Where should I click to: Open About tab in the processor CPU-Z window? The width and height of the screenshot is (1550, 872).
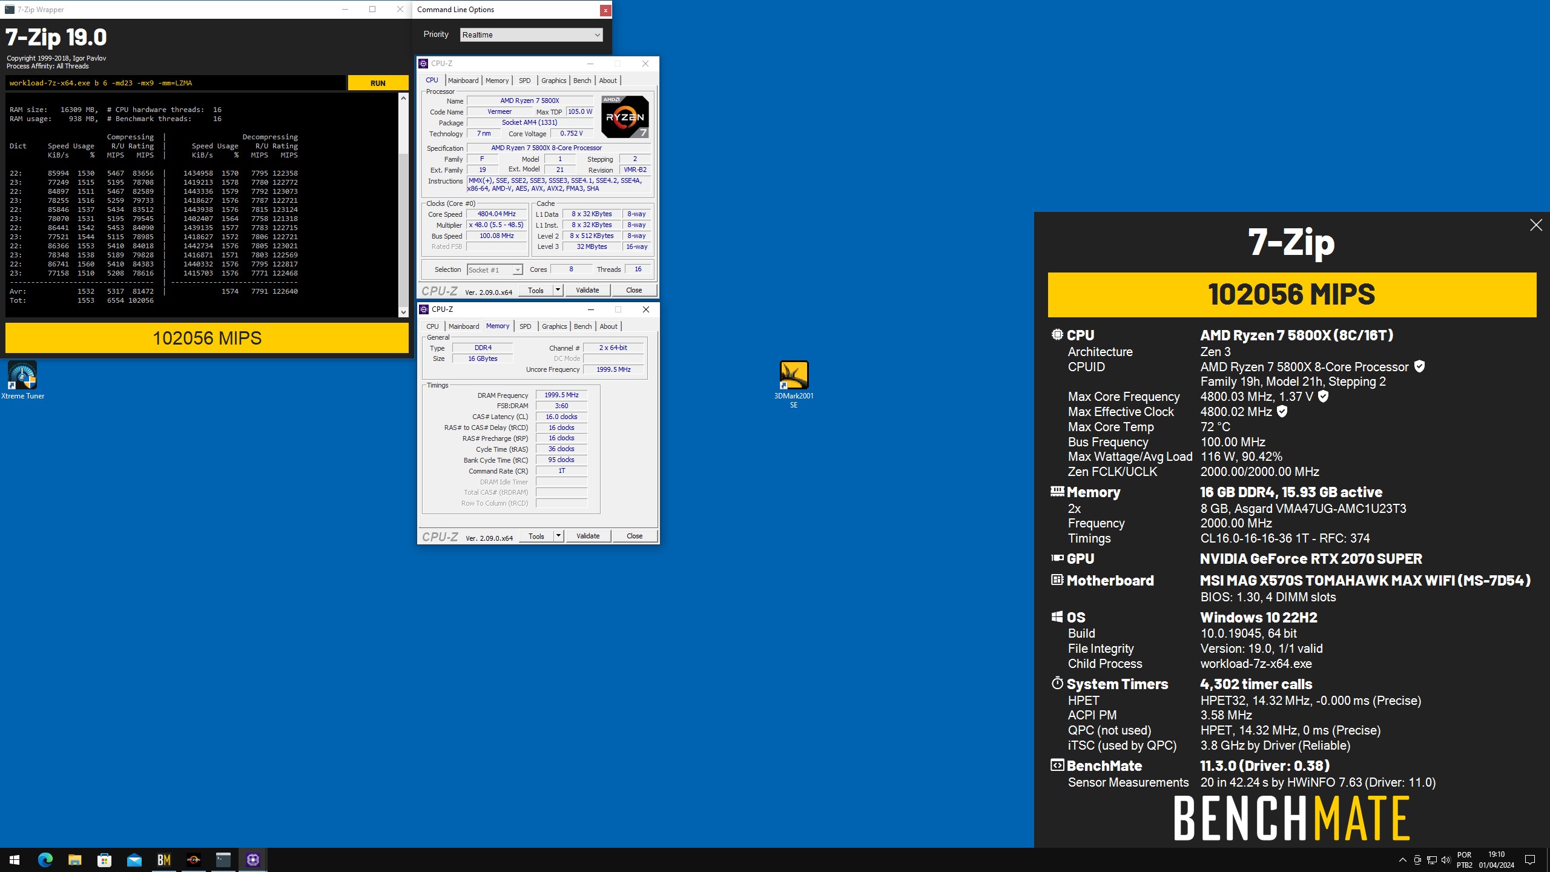(x=608, y=81)
